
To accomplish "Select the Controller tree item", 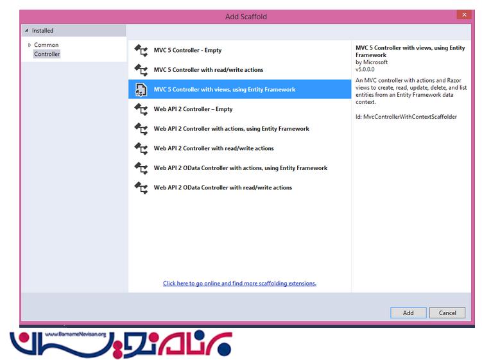I will (x=47, y=54).
